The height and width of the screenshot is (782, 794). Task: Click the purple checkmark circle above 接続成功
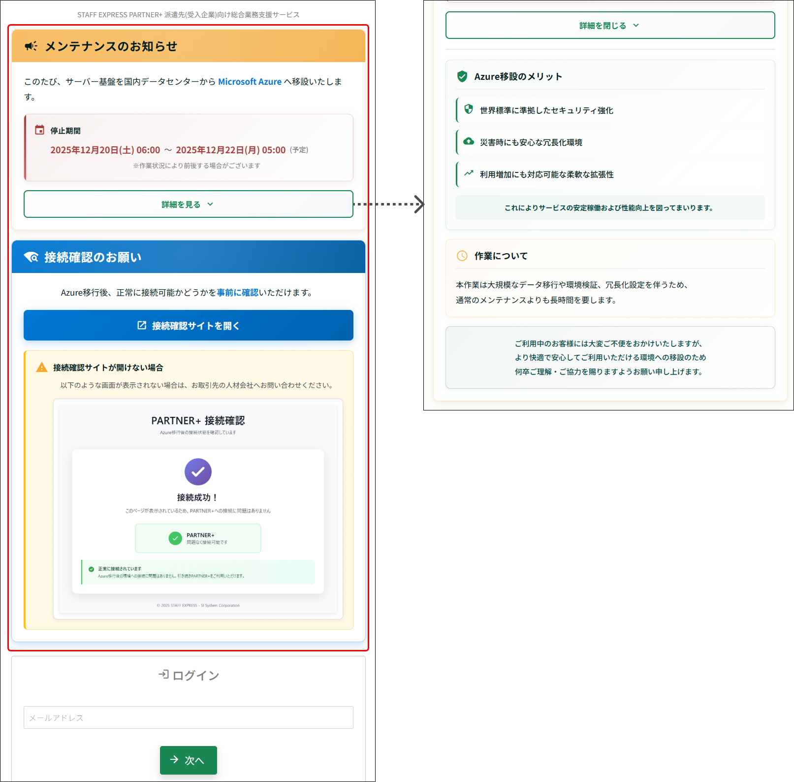pos(198,472)
